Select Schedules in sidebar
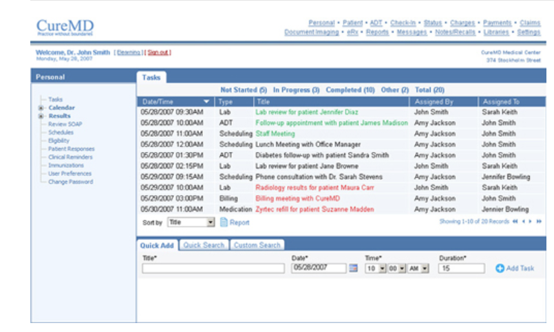Viewport: 554px width, 332px height. click(61, 132)
